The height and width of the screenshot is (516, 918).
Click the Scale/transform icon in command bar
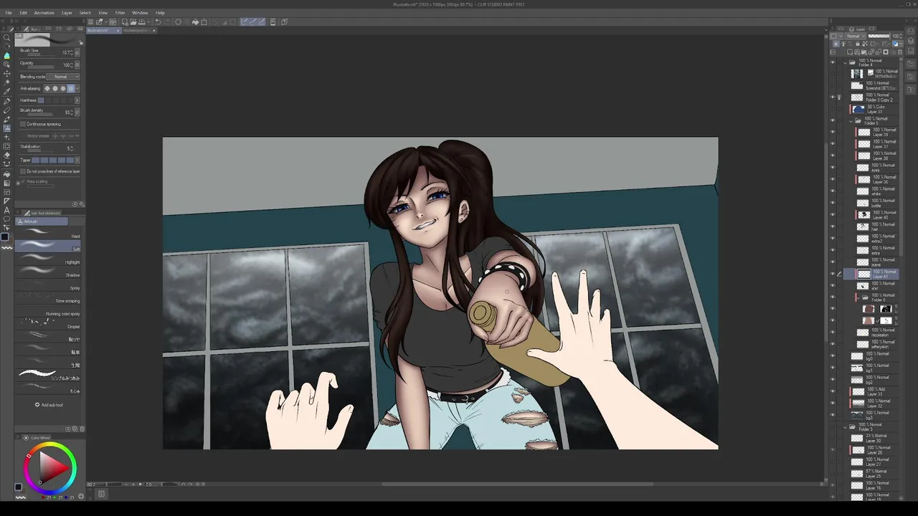click(204, 21)
